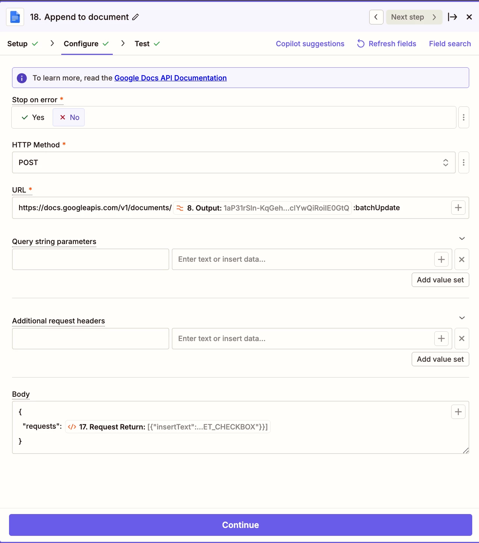The image size is (479, 543).
Task: Open the HTTP Method dropdown
Action: pyautogui.click(x=234, y=162)
